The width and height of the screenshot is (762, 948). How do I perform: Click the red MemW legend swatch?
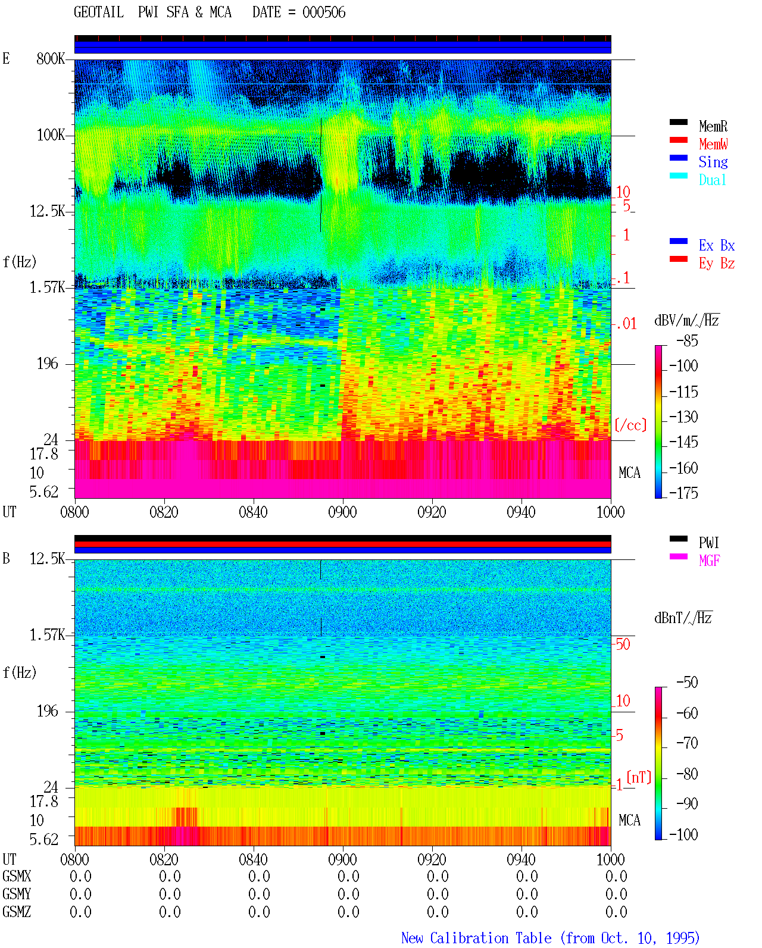click(x=679, y=140)
